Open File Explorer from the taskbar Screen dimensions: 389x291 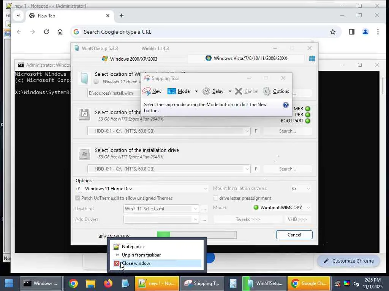91,283
